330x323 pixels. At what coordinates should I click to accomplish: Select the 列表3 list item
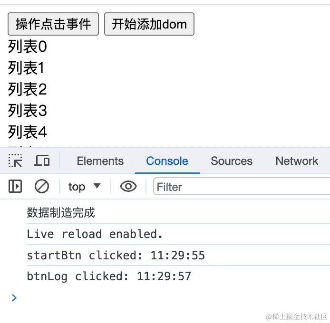click(x=28, y=111)
